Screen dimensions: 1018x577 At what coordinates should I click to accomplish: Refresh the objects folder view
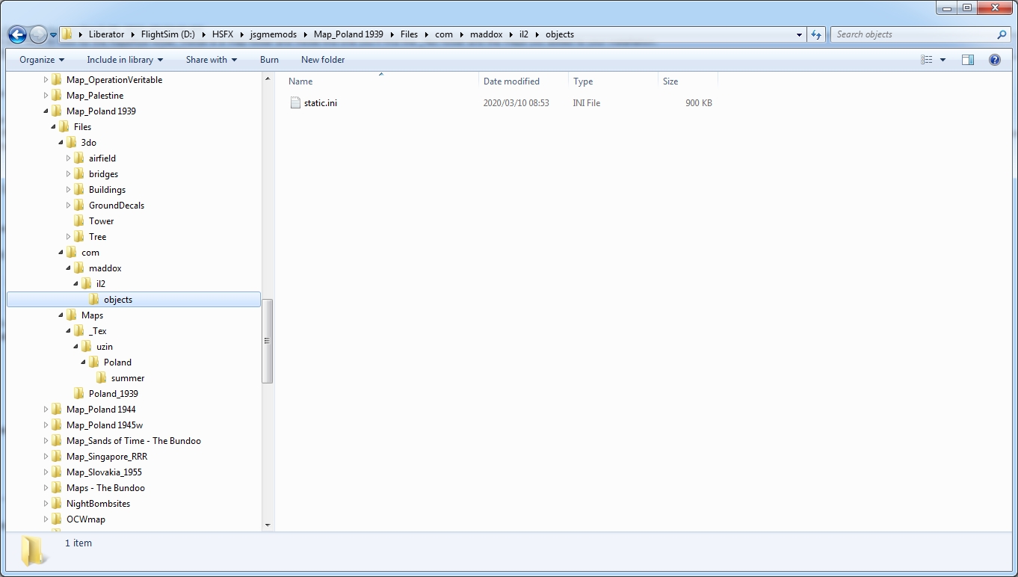coord(816,34)
